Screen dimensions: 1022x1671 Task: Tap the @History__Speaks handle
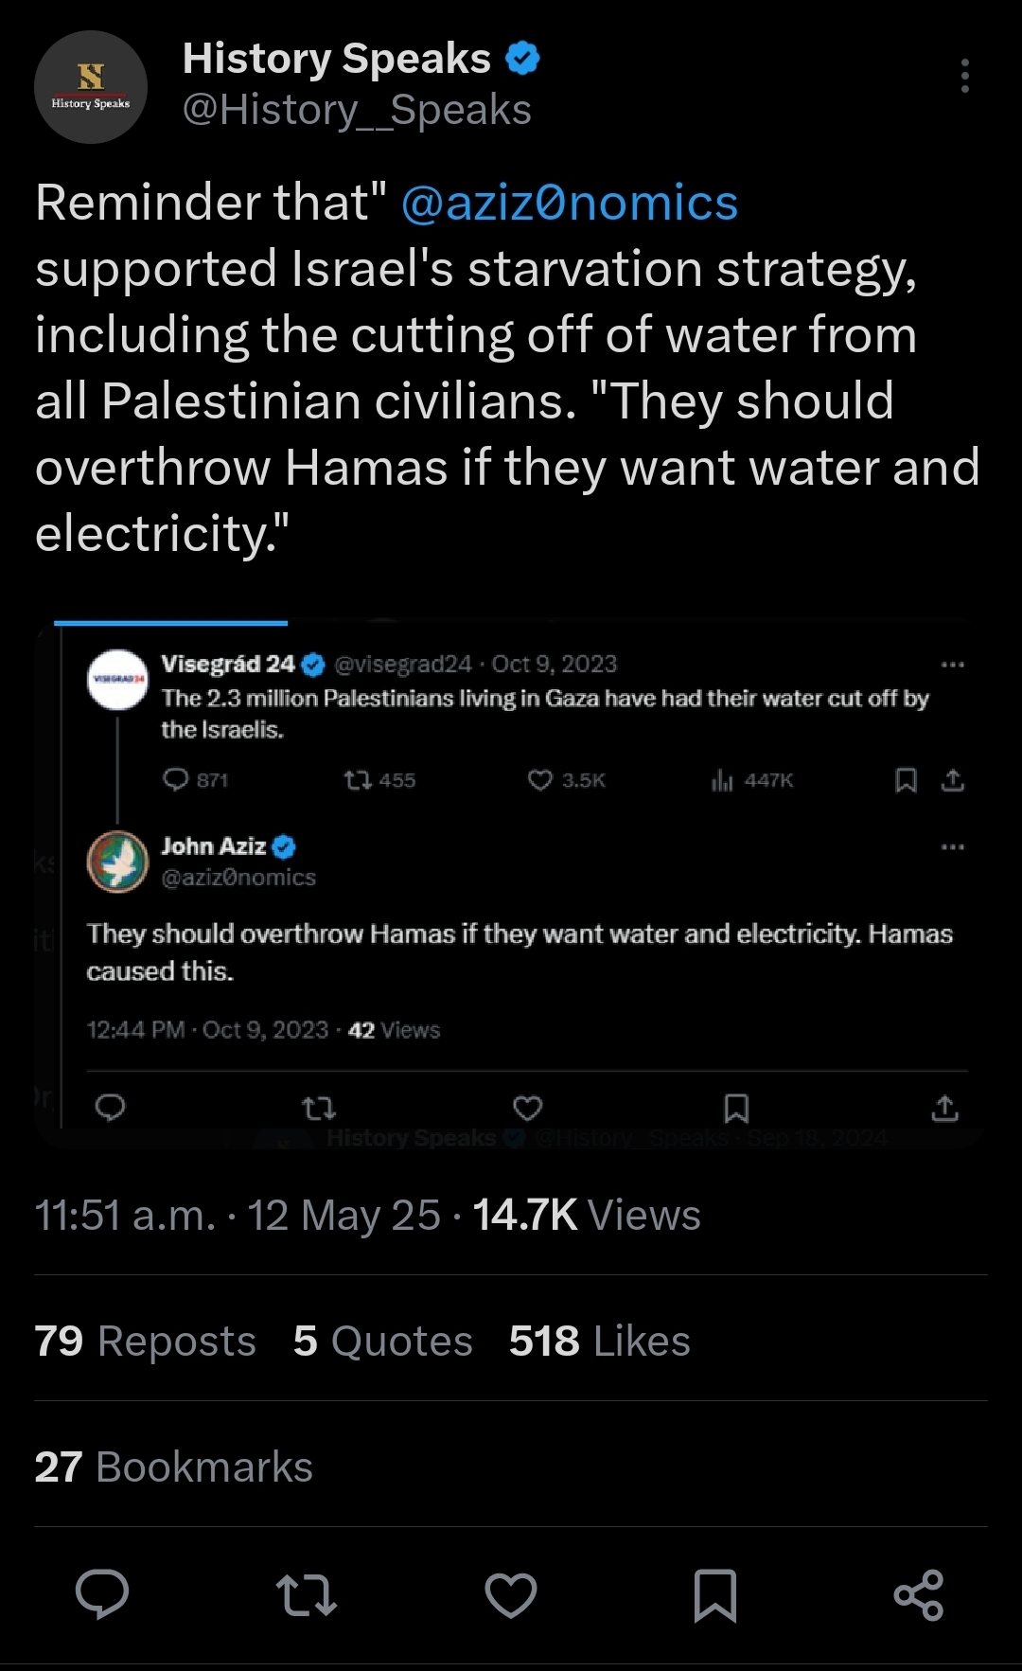click(357, 110)
